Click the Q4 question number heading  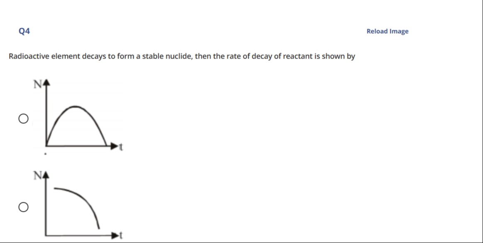[x=25, y=31]
